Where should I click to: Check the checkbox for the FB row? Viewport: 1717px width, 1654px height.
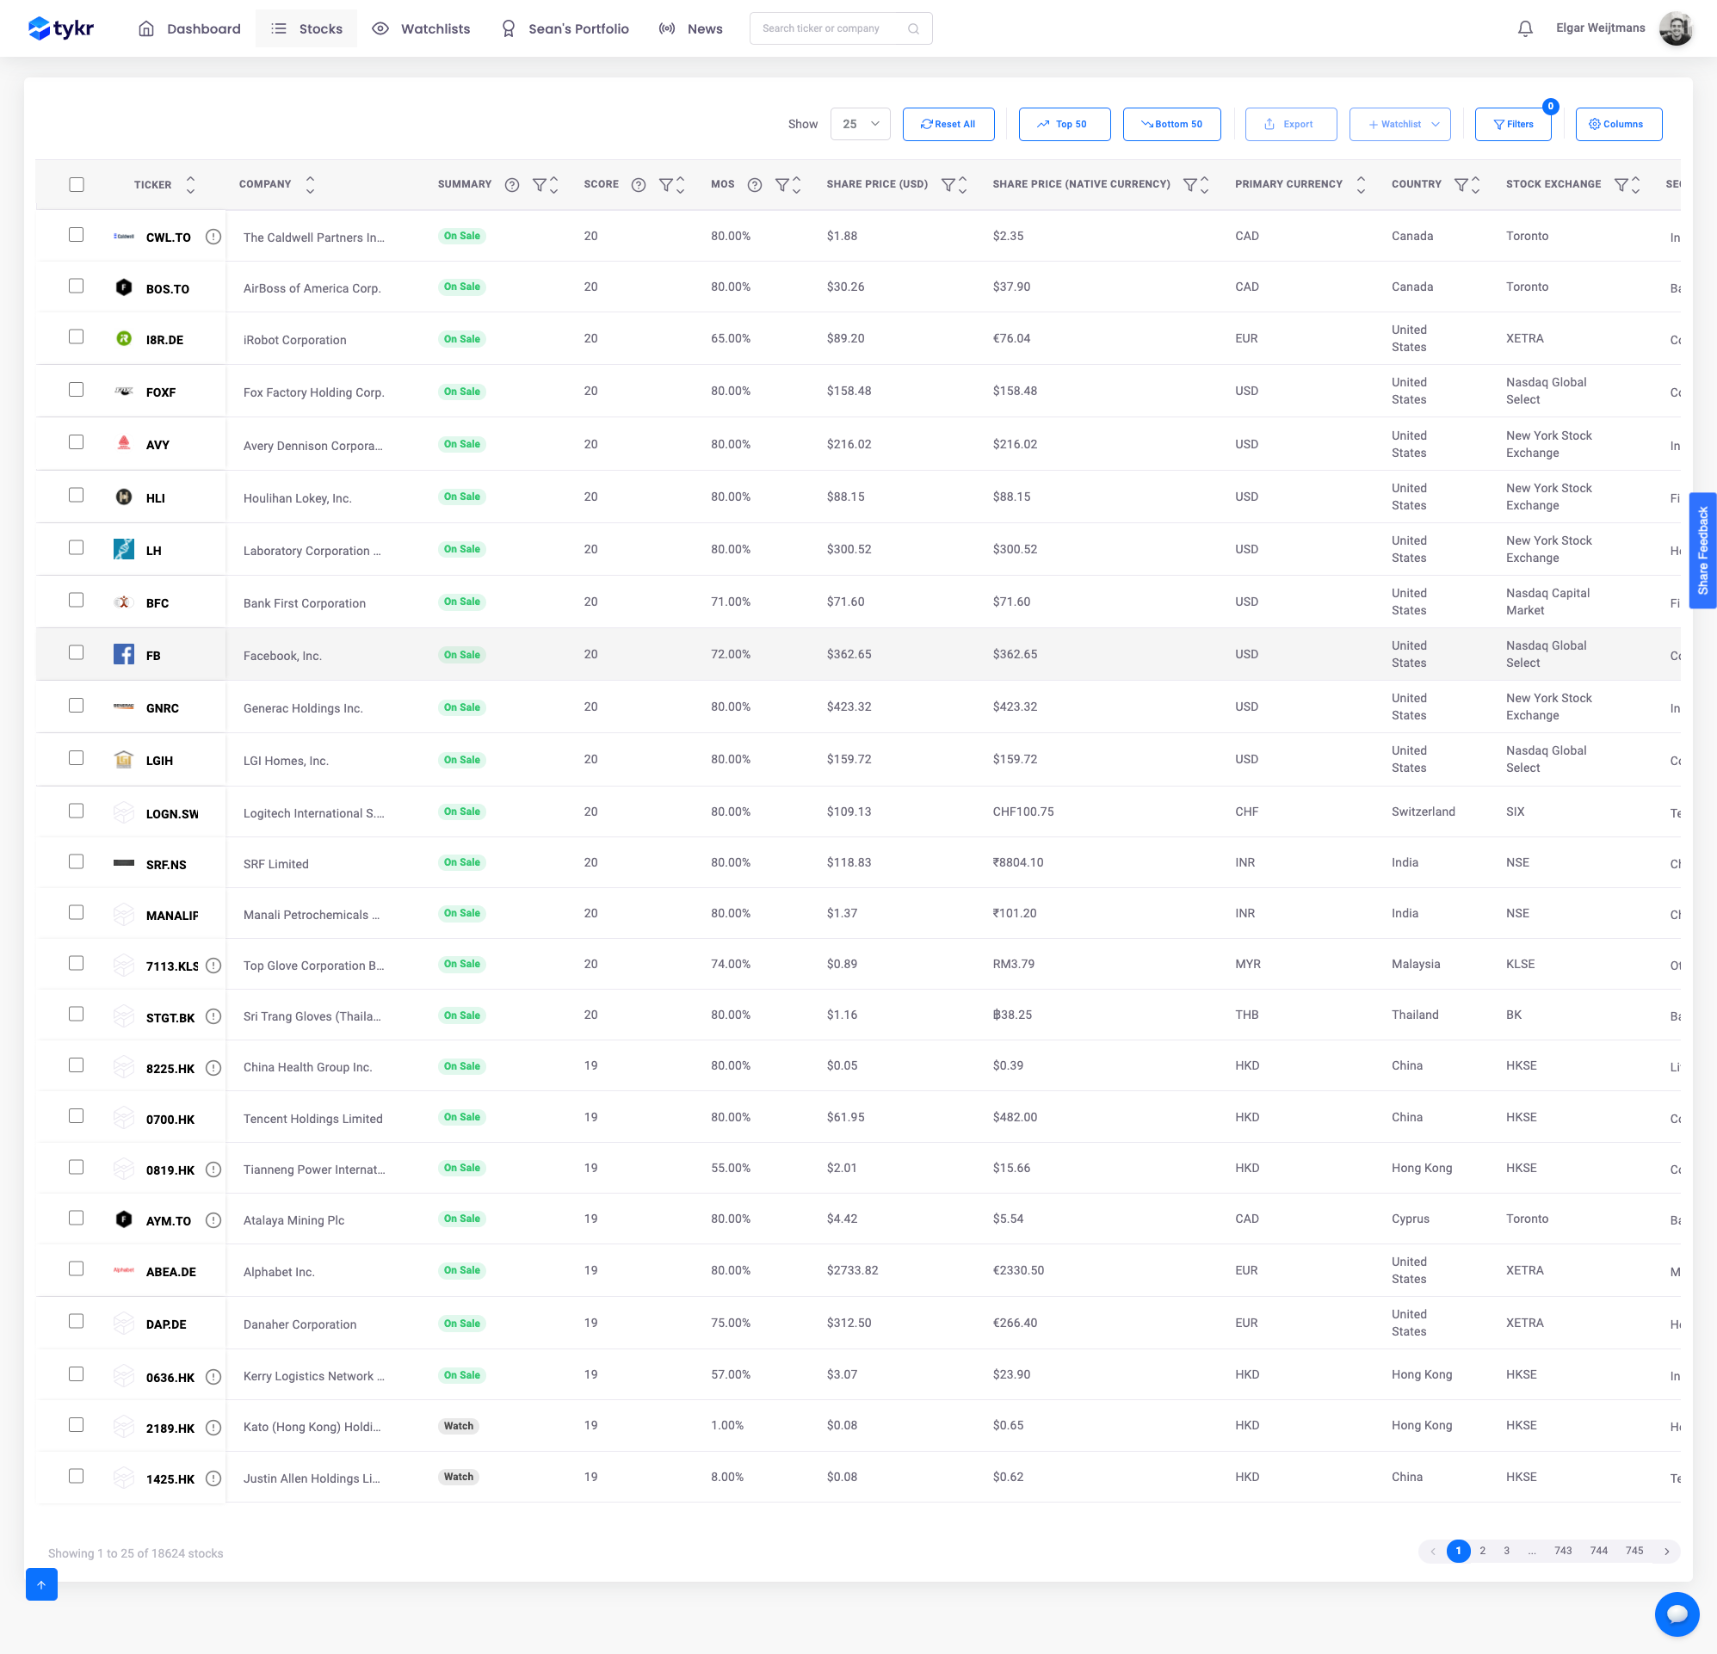(x=77, y=652)
